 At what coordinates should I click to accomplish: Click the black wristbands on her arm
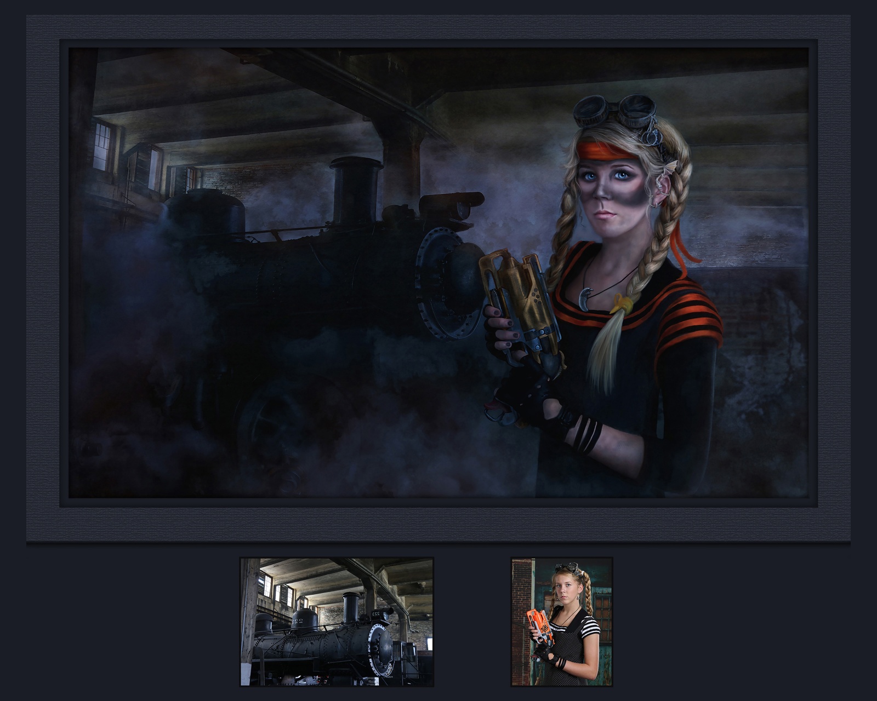coord(586,435)
